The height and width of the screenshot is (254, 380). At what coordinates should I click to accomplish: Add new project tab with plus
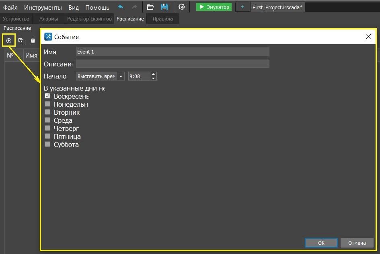coord(242,7)
